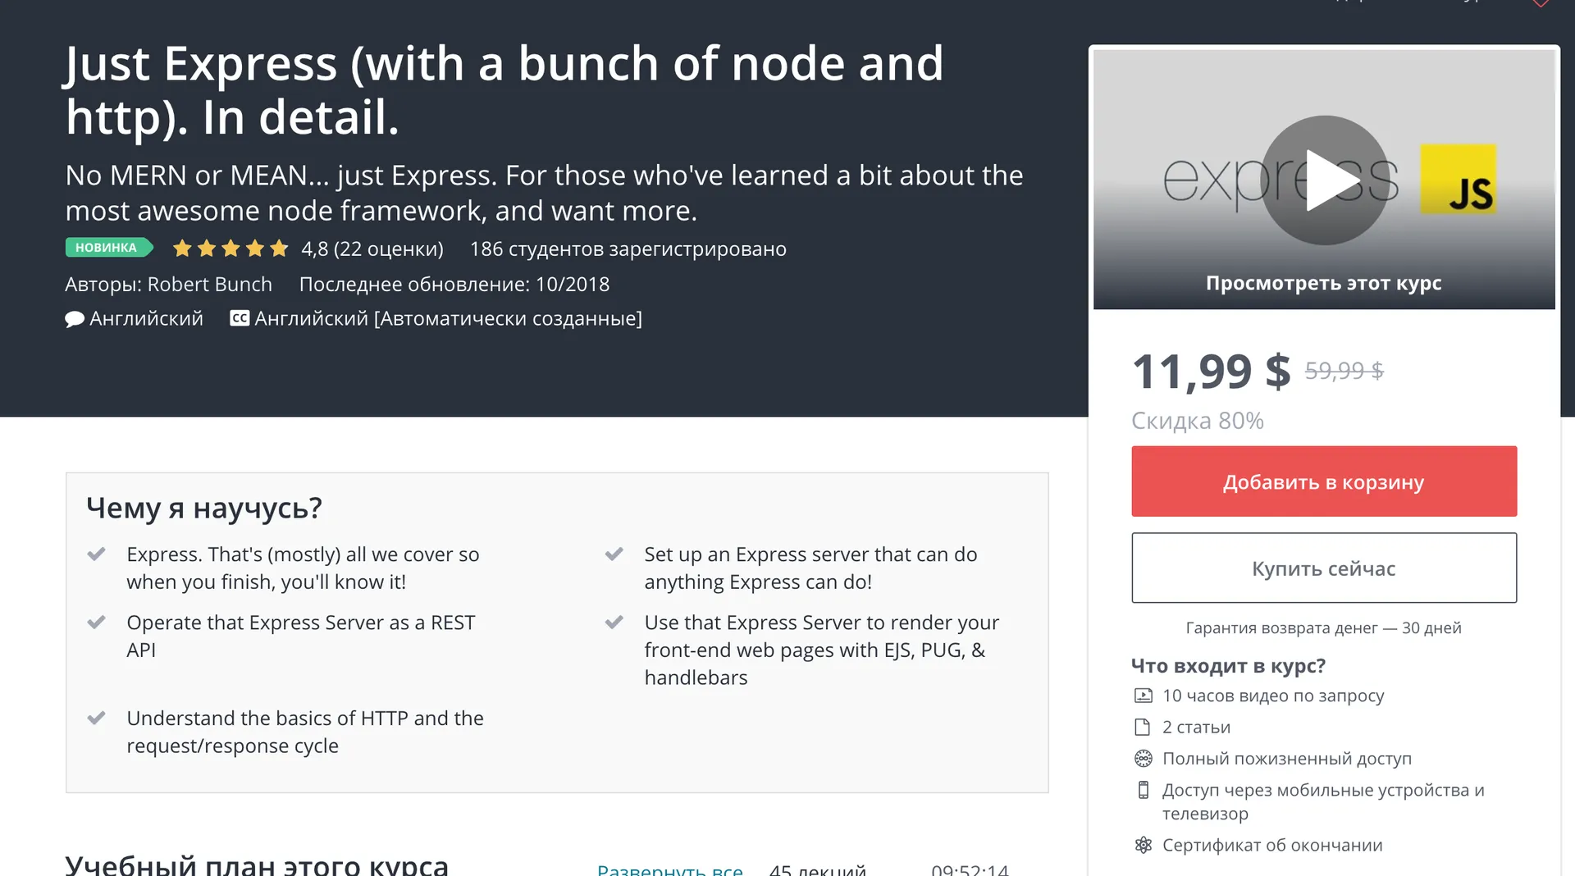
Task: Open author Robert Bunch's profile
Action: pos(209,285)
